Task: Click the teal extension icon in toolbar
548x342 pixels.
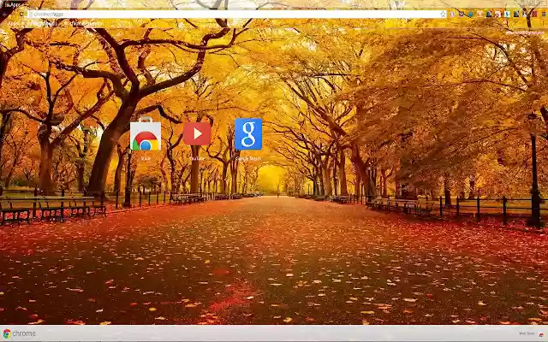Action: point(470,15)
